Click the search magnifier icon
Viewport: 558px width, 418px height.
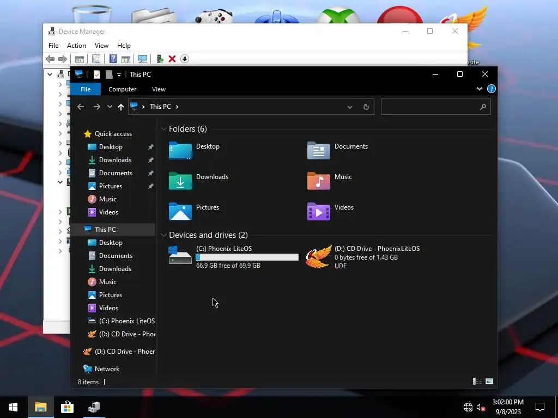coord(483,107)
